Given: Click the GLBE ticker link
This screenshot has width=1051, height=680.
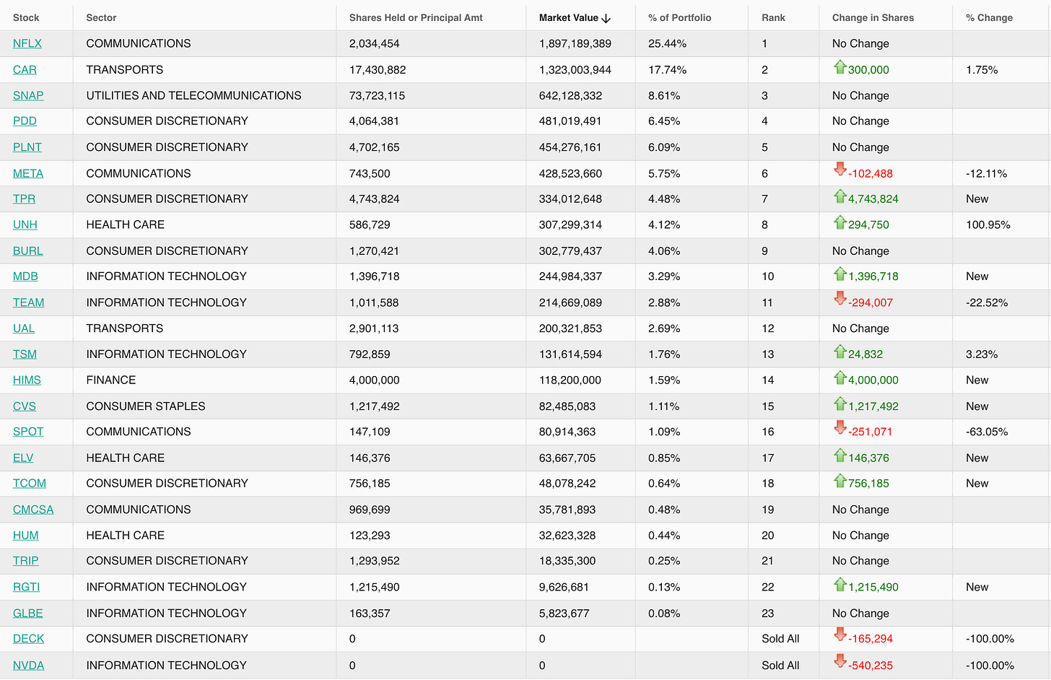Looking at the screenshot, I should (28, 613).
